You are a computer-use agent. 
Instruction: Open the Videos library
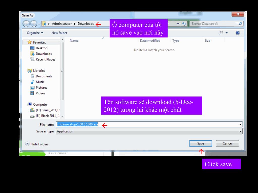coord(41,93)
